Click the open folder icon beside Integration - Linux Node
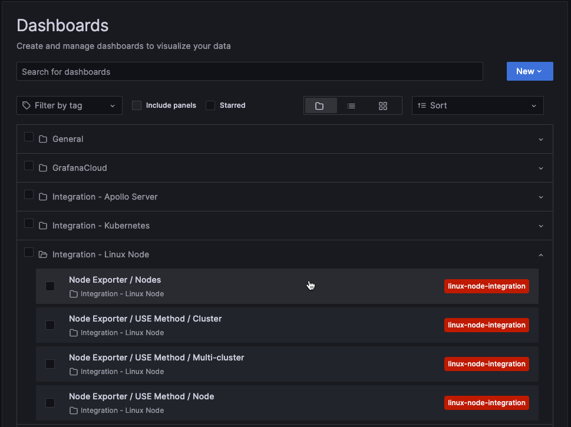571x427 pixels. coord(42,254)
